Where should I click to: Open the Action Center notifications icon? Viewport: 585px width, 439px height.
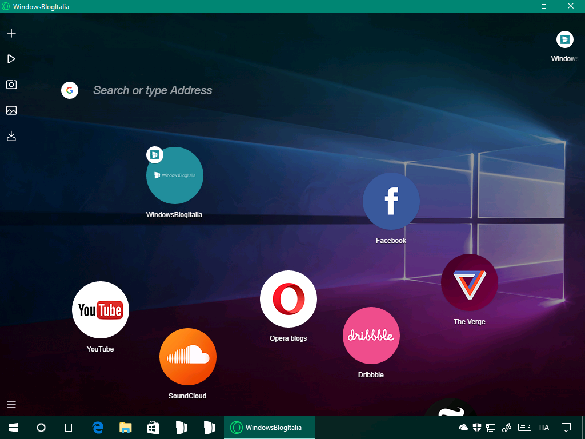pos(566,428)
